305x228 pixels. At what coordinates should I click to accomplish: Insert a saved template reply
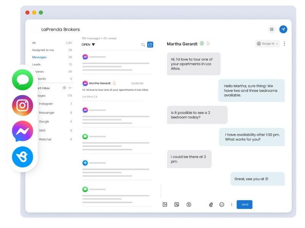[177, 204]
